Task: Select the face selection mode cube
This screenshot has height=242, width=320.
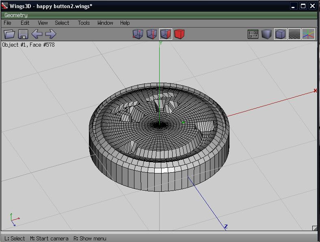Action: coord(165,34)
